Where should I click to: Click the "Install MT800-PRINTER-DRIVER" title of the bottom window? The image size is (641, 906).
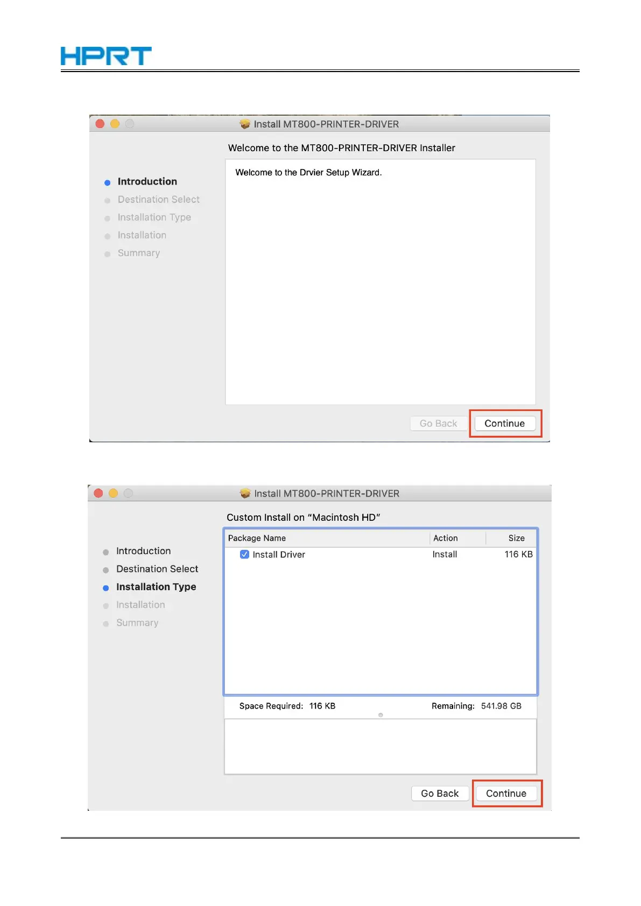pyautogui.click(x=327, y=493)
